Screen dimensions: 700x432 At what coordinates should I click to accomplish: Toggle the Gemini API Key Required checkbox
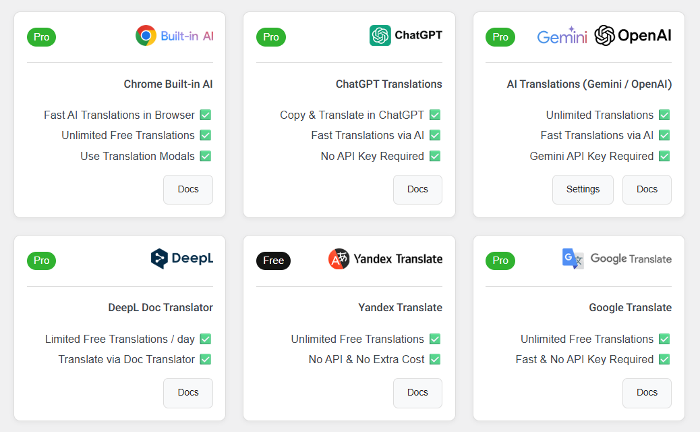coord(664,156)
